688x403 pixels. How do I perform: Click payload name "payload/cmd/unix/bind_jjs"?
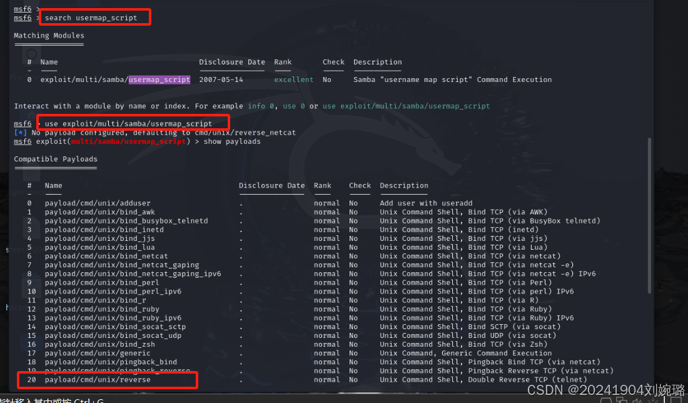coord(99,238)
